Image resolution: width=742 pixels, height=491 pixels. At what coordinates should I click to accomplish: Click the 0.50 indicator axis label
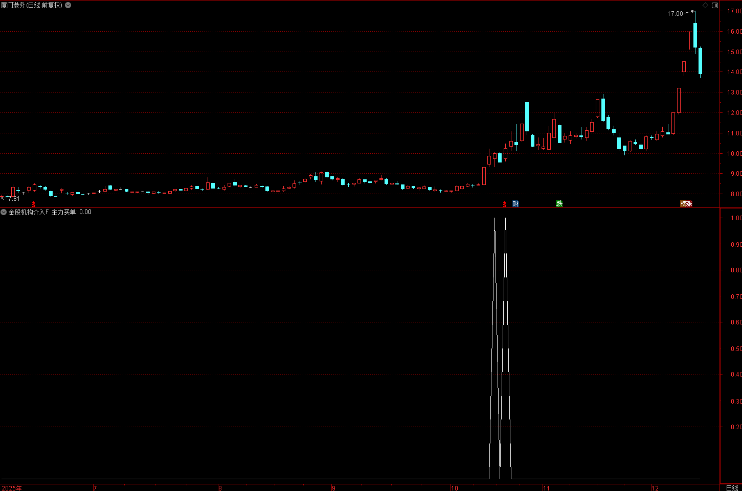tap(736, 348)
